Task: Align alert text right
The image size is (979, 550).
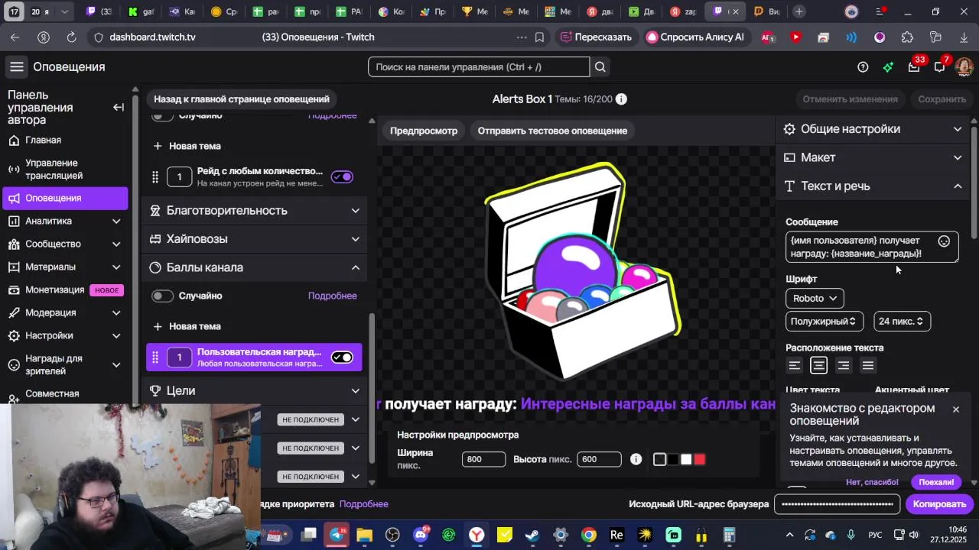Action: [x=844, y=366]
